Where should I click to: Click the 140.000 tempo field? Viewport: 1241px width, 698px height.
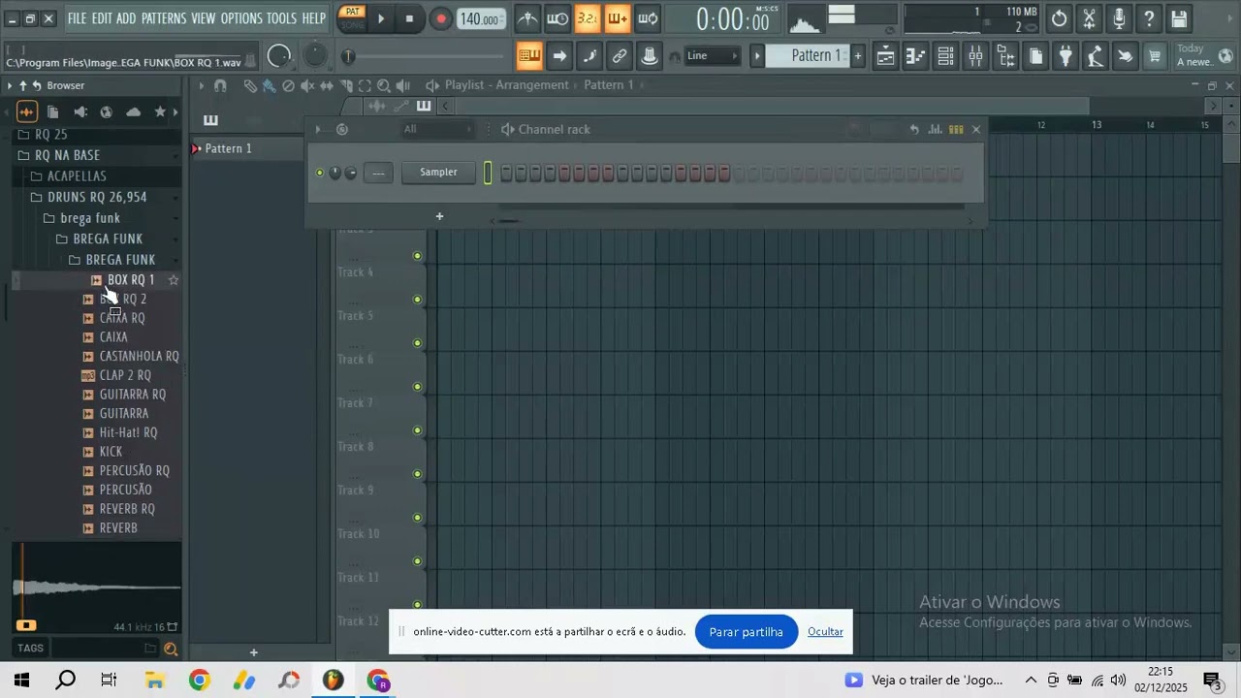tap(480, 19)
